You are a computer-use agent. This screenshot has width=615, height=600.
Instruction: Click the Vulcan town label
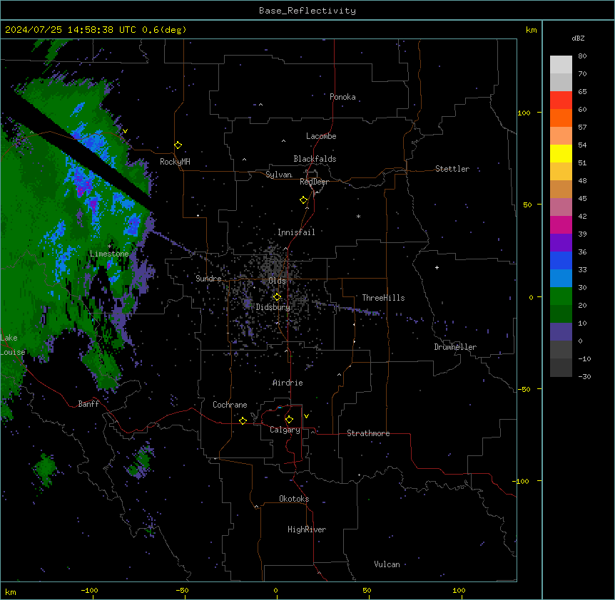coord(387,564)
